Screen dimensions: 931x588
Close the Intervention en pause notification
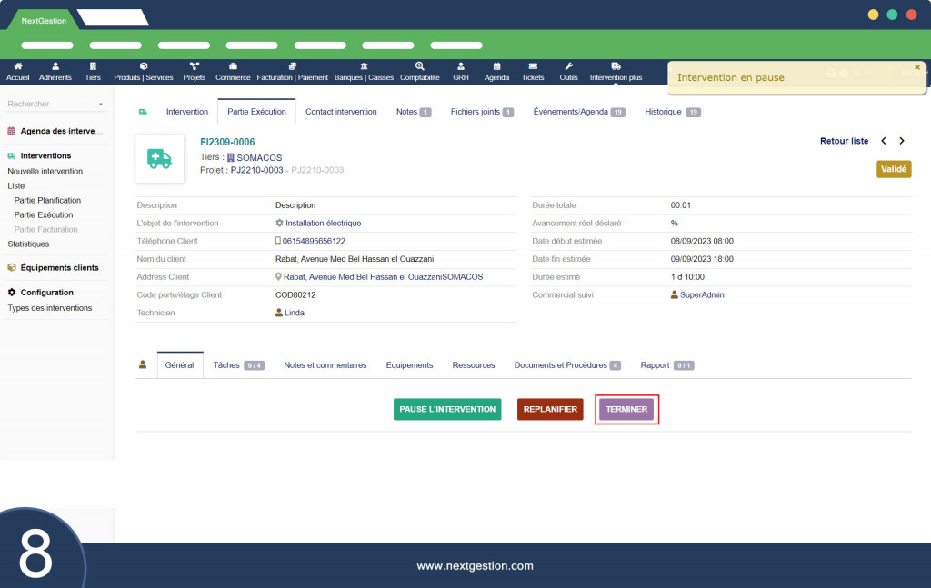coord(917,67)
